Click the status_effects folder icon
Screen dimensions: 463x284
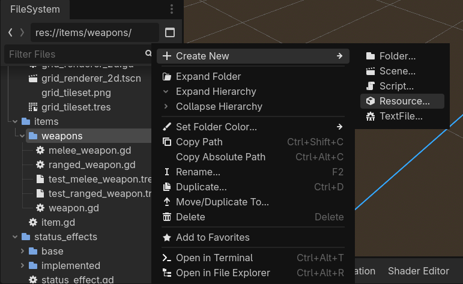[x=26, y=237]
